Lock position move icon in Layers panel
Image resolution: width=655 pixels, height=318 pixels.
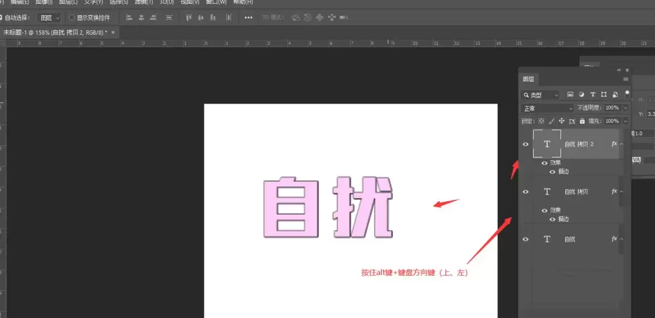point(562,121)
